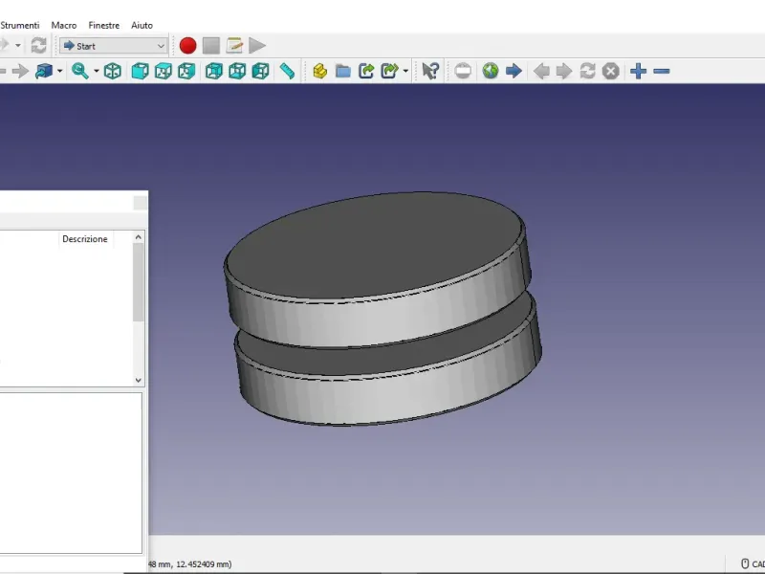This screenshot has width=765, height=574.
Task: Create a group with the blue folder icon
Action: 343,71
